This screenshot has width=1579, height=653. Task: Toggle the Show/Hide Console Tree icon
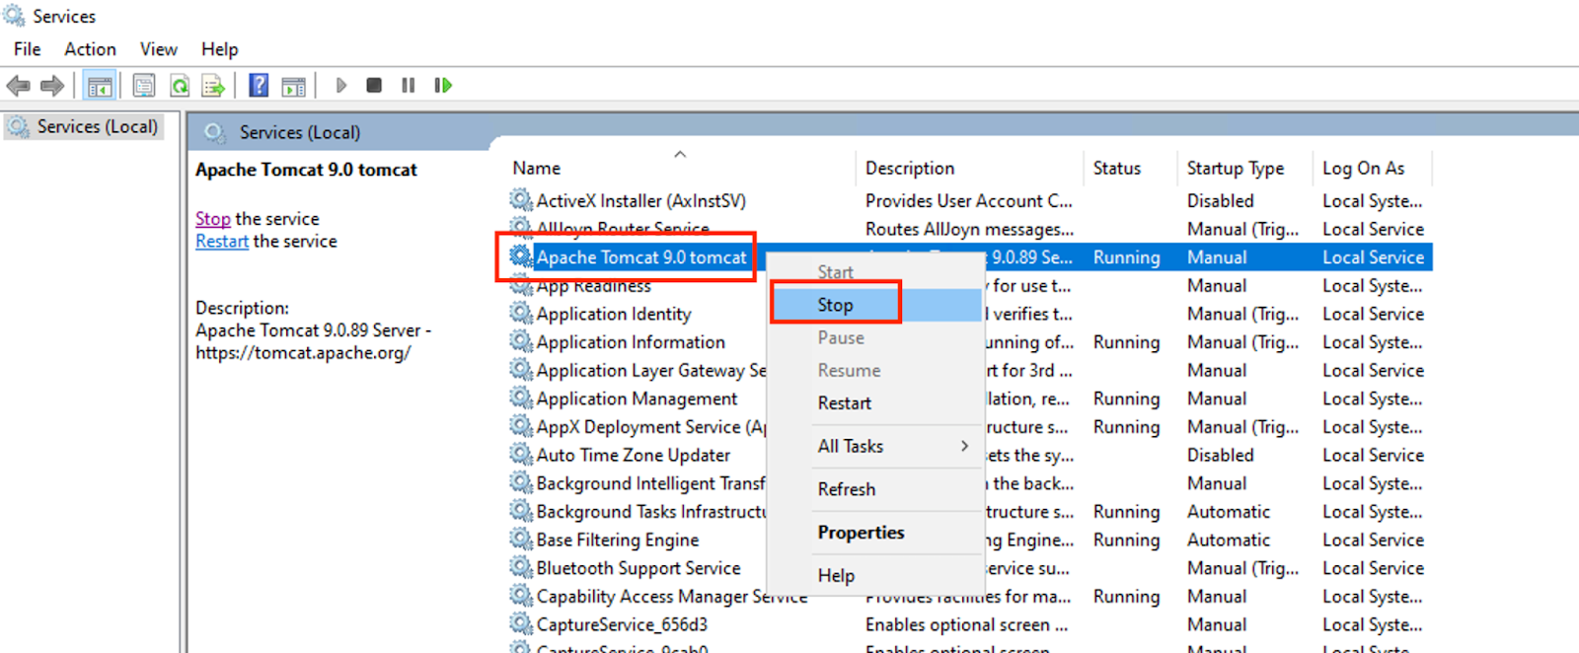coord(100,86)
